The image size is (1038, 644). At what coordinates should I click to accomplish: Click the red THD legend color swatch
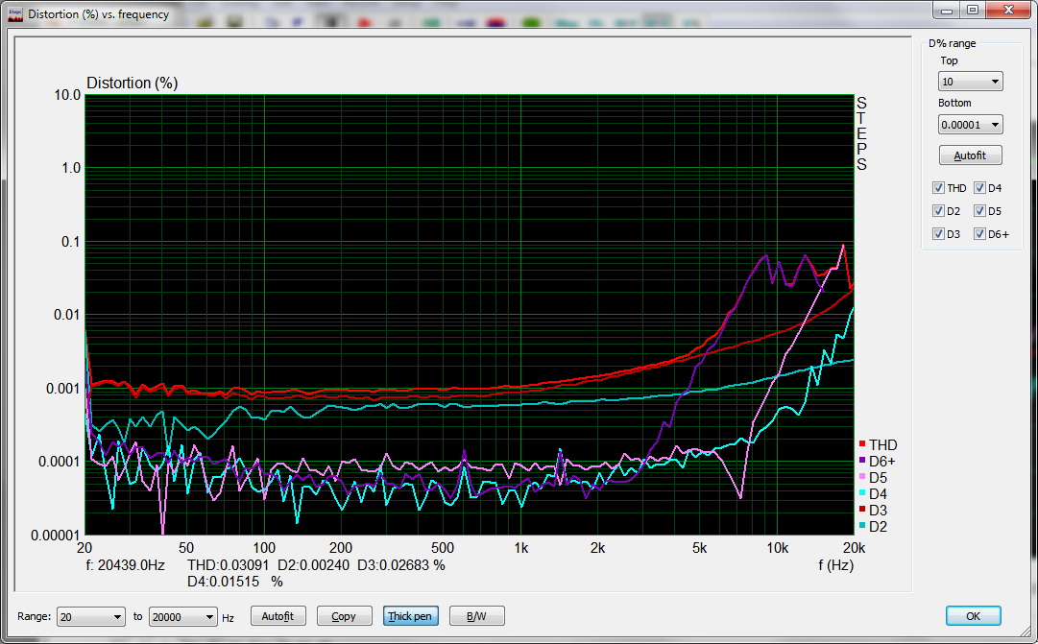(x=862, y=444)
